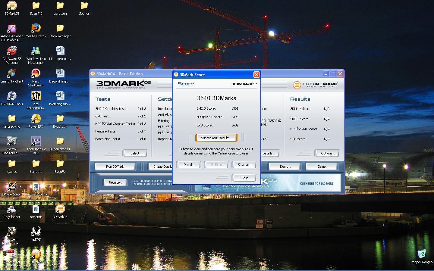Launch Teamspeak 2 RC2 shortcut
This screenshot has width=434, height=271.
tap(36, 145)
